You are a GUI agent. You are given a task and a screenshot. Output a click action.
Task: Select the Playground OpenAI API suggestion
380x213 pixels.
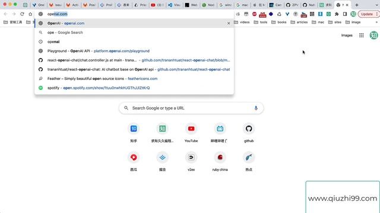click(134, 51)
